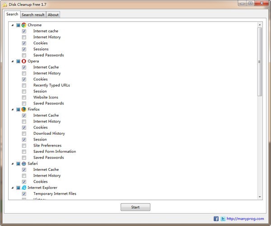Viewport: 271px width, 226px height.
Task: Click the Chrome browser icon
Action: point(24,25)
